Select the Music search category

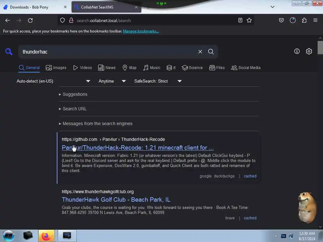click(x=152, y=68)
